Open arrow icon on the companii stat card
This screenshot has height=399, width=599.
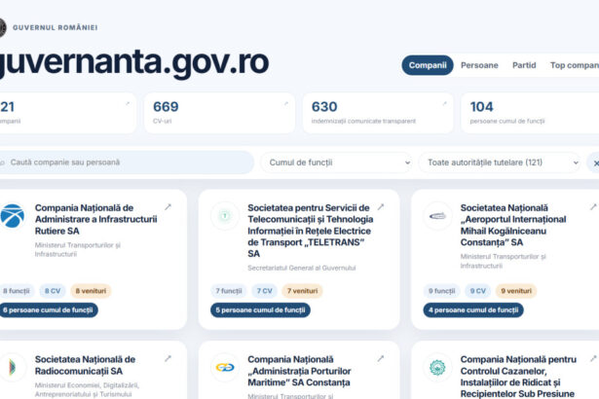pos(128,103)
